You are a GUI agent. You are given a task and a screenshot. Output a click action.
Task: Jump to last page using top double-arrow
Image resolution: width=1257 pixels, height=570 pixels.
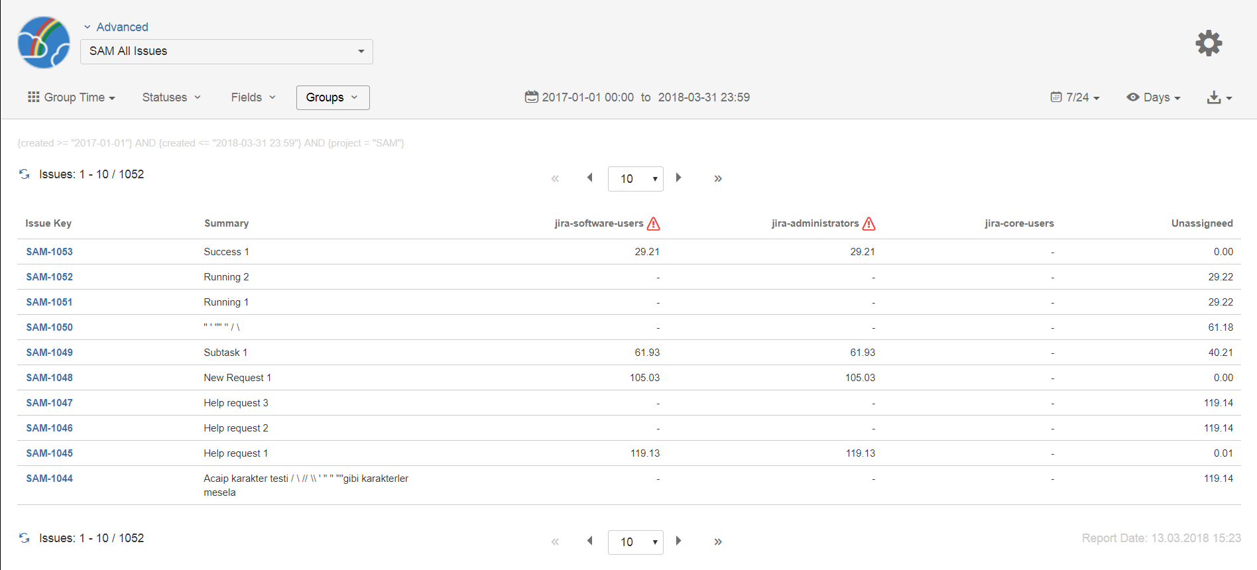717,178
